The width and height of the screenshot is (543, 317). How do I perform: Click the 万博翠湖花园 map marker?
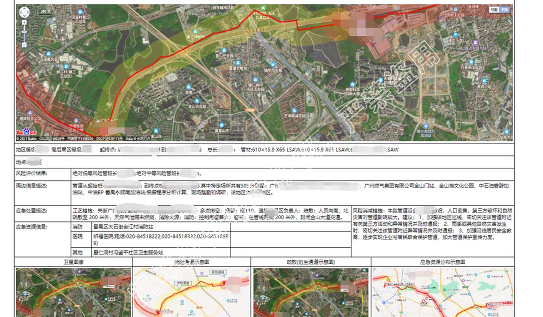tap(295, 110)
